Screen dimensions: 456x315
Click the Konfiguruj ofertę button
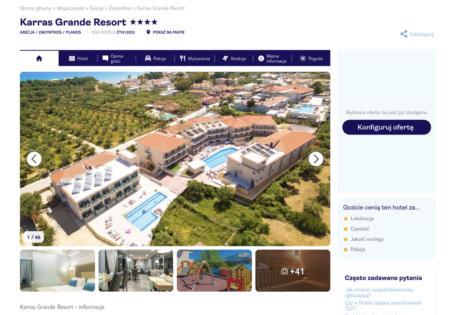[386, 127]
